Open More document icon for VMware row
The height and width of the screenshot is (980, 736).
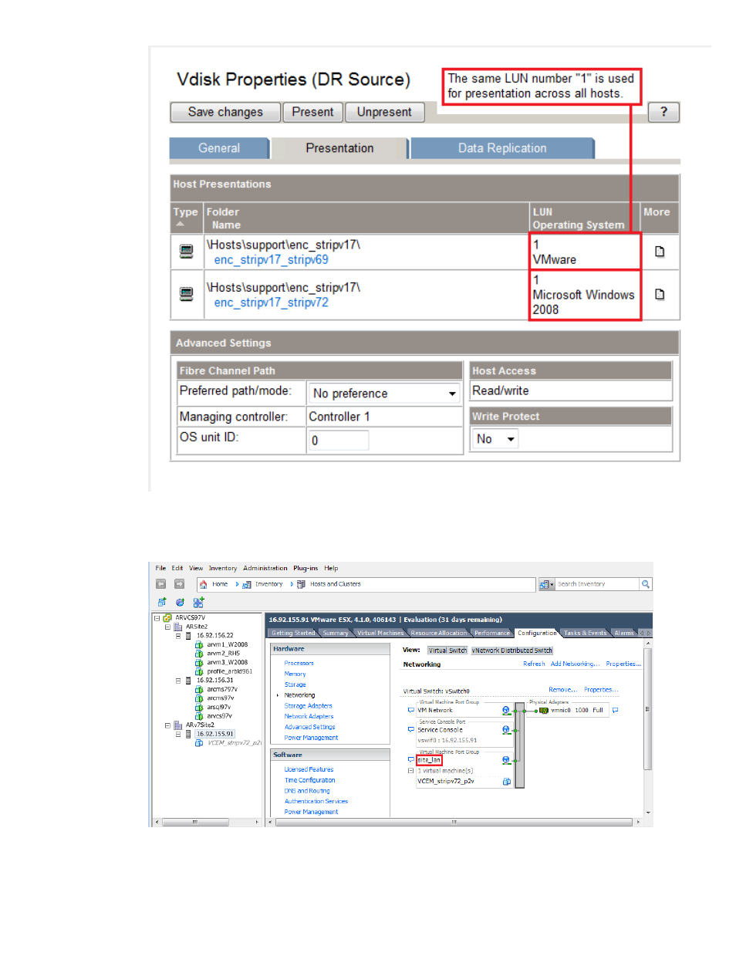coord(660,252)
